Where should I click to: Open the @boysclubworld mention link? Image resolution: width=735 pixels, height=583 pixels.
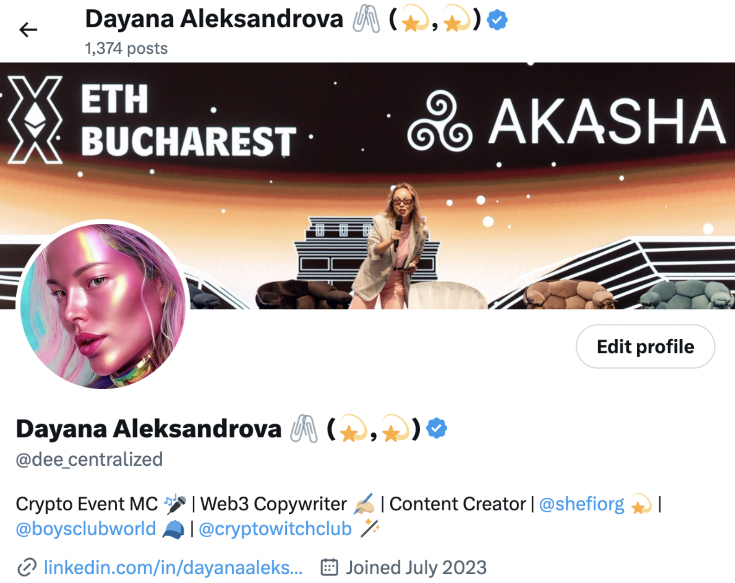[86, 529]
